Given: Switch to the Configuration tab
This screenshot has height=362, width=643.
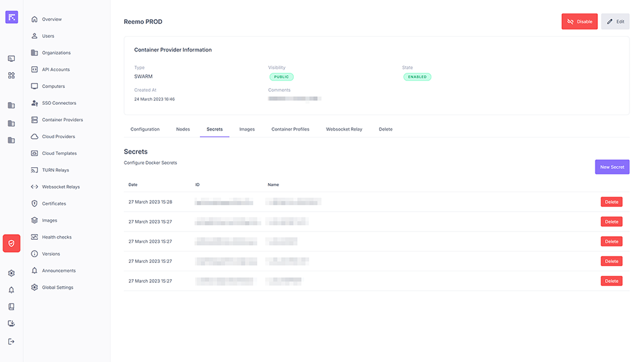Looking at the screenshot, I should (145, 129).
